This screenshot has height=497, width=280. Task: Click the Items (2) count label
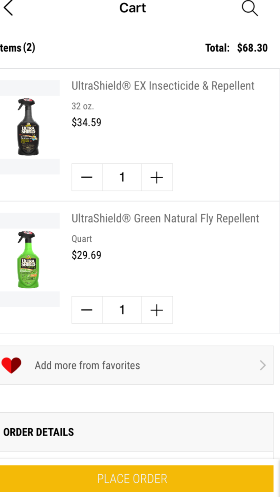pos(18,48)
